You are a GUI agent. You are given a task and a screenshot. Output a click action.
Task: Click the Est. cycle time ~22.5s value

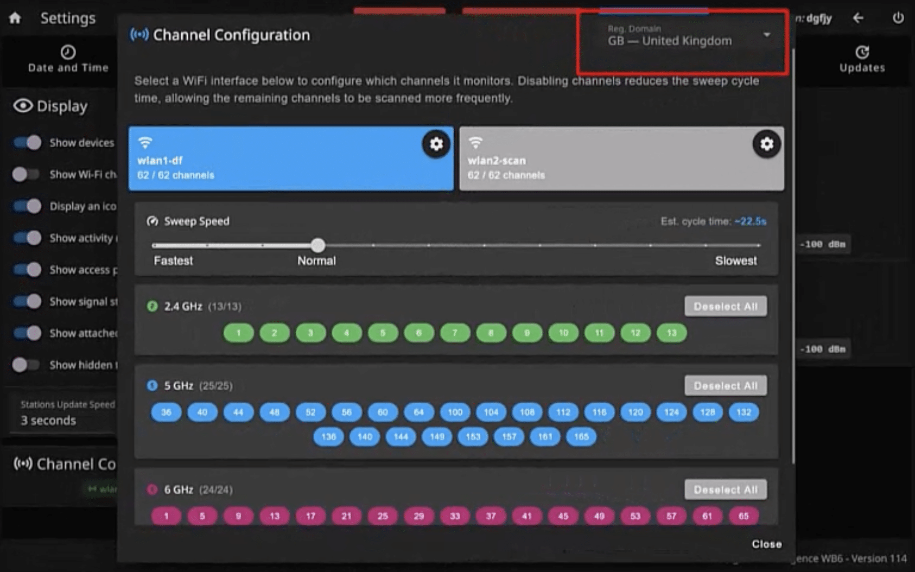click(750, 221)
